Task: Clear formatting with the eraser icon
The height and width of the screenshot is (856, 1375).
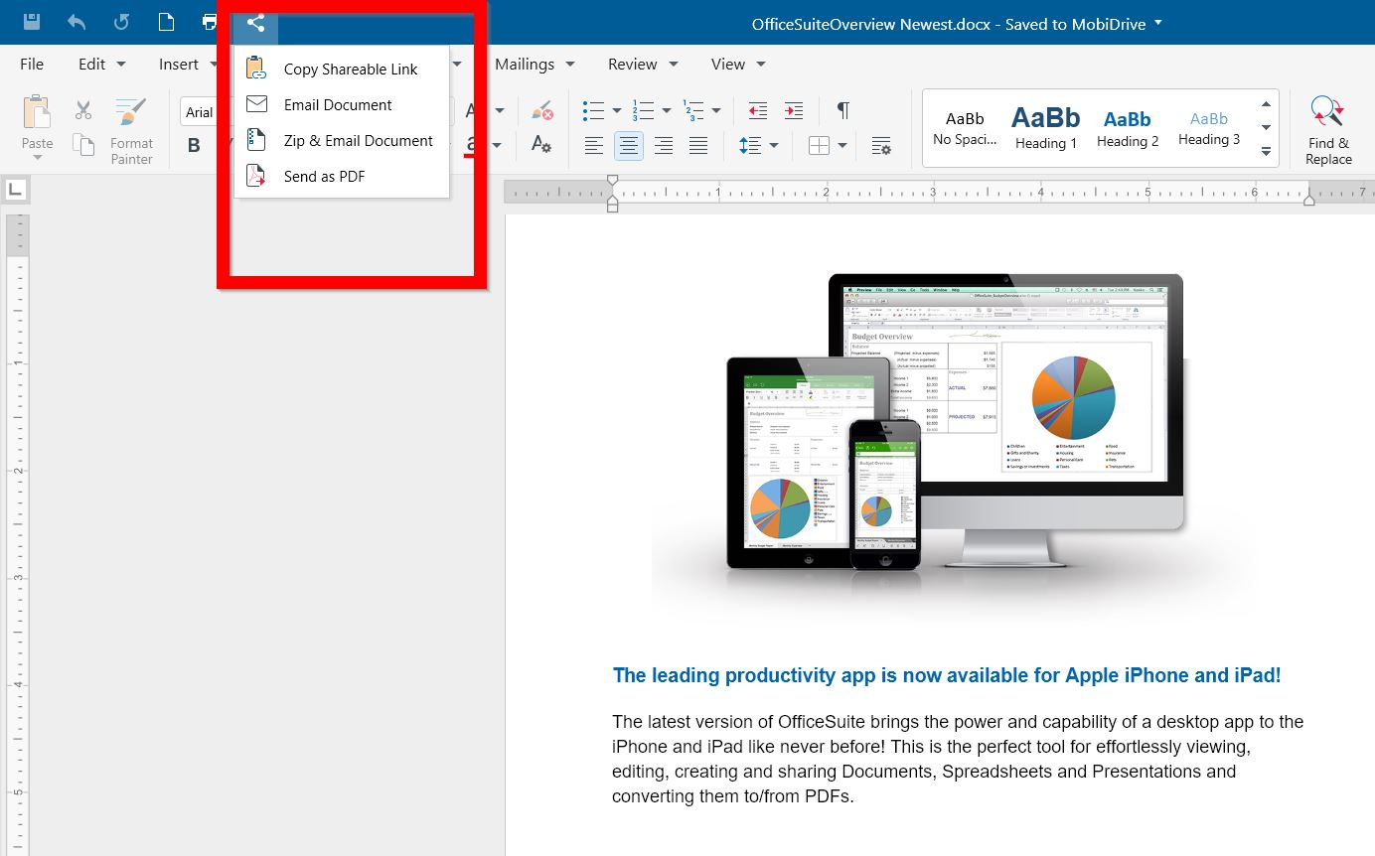Action: 541,110
